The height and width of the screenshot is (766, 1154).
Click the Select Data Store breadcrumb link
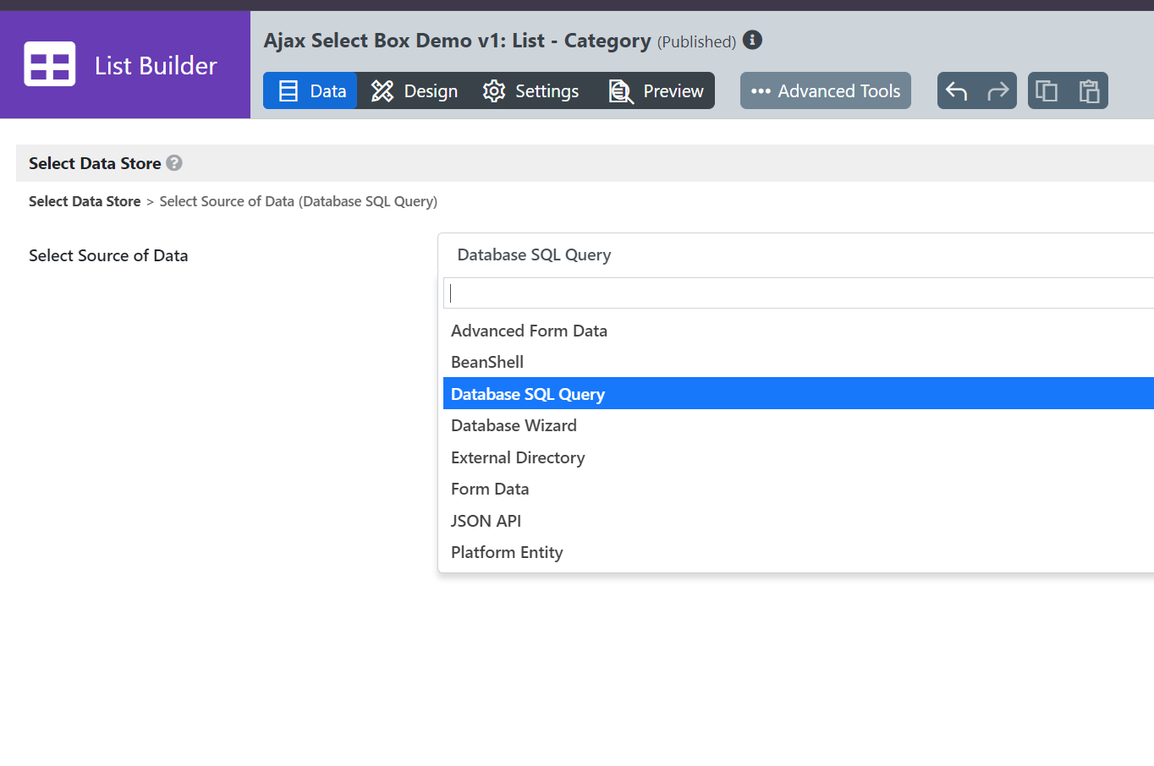[85, 201]
